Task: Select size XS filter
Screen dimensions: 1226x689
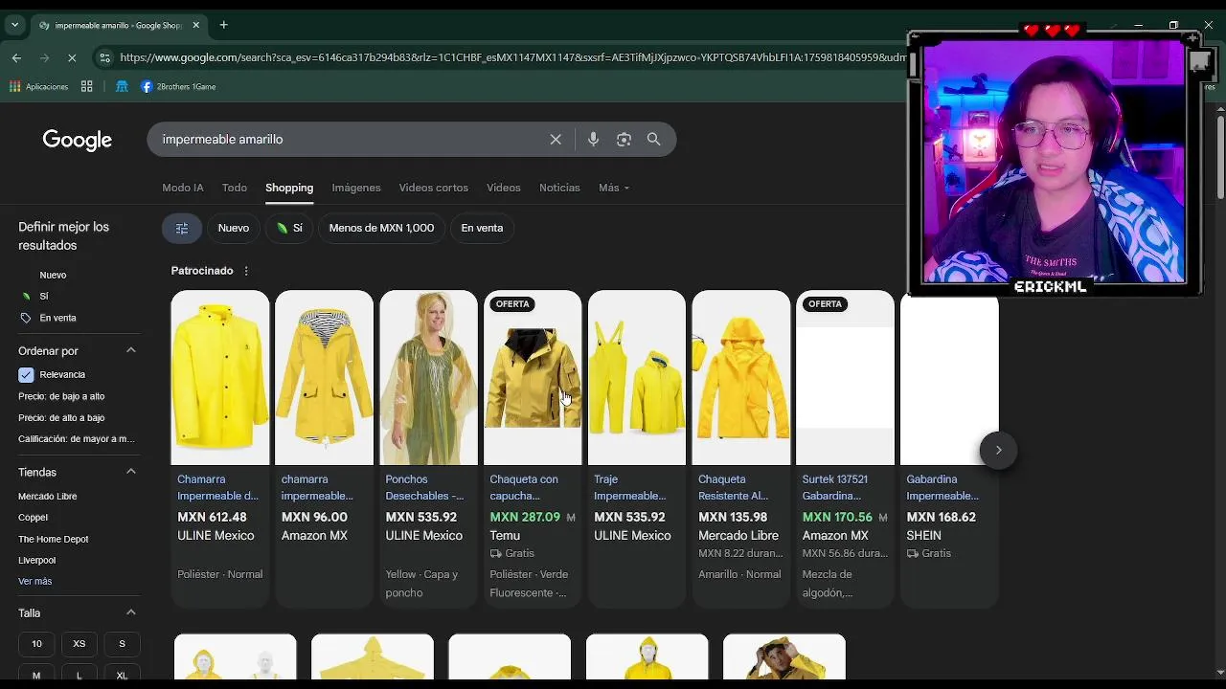Action: tap(79, 644)
